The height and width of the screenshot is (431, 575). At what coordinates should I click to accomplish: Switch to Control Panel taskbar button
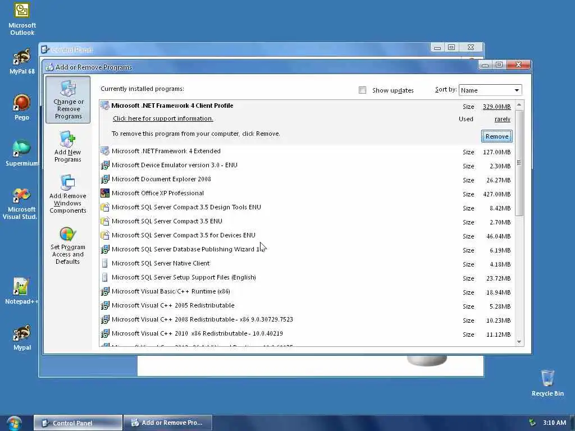78,423
